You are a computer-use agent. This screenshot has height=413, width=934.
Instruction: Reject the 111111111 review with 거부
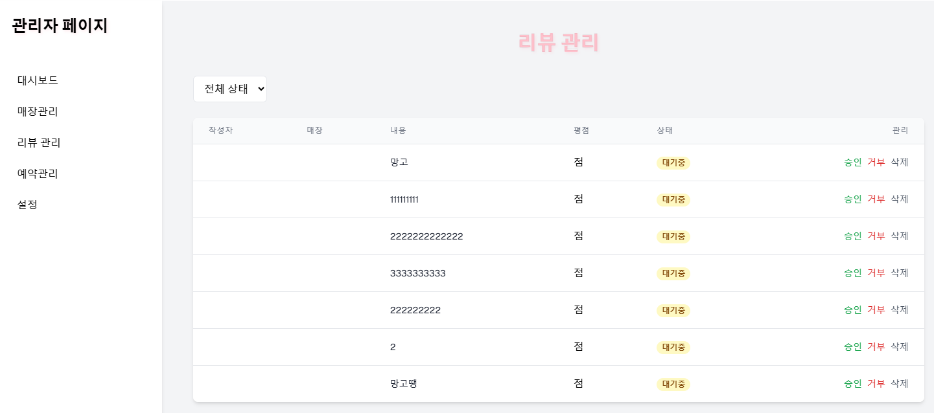876,199
